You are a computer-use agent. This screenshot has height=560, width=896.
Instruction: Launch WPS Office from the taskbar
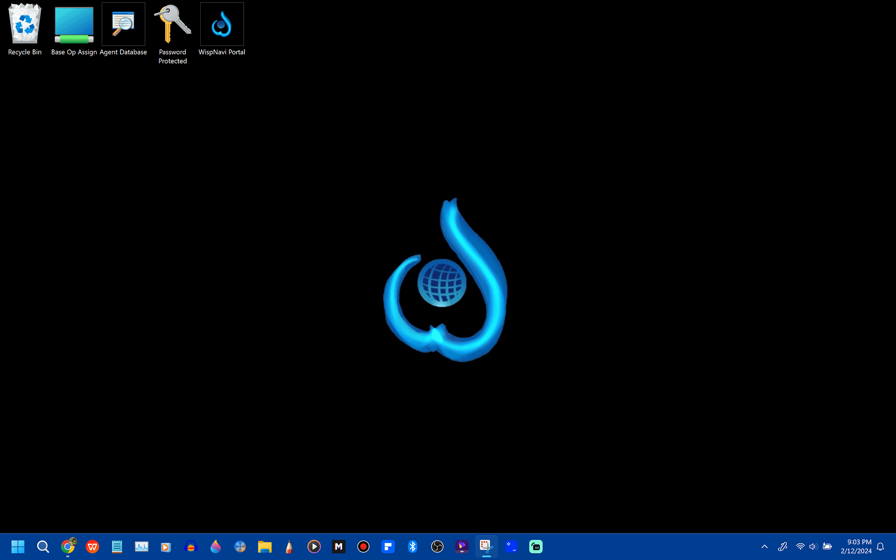tap(92, 546)
